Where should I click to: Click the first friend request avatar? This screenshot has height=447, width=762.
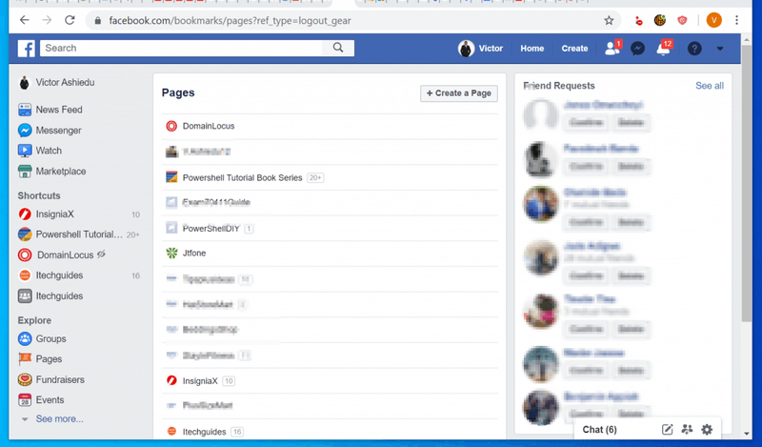point(540,114)
